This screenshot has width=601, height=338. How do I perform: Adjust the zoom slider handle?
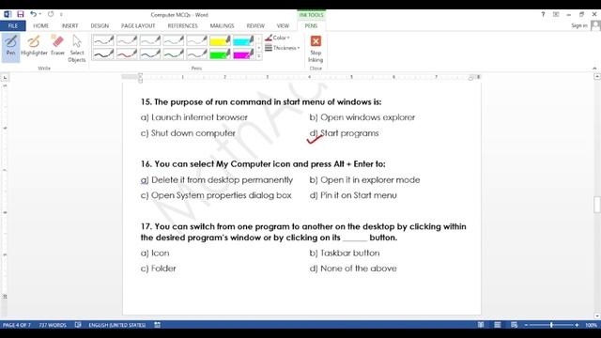coord(551,325)
